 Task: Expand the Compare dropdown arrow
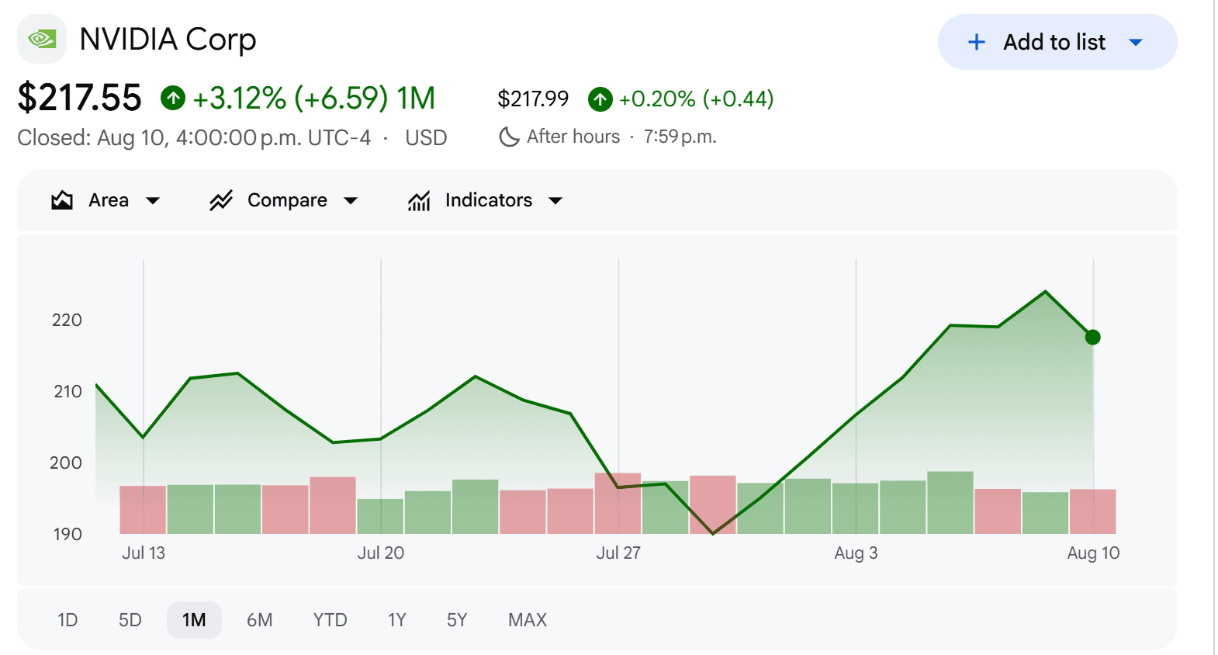coord(351,201)
